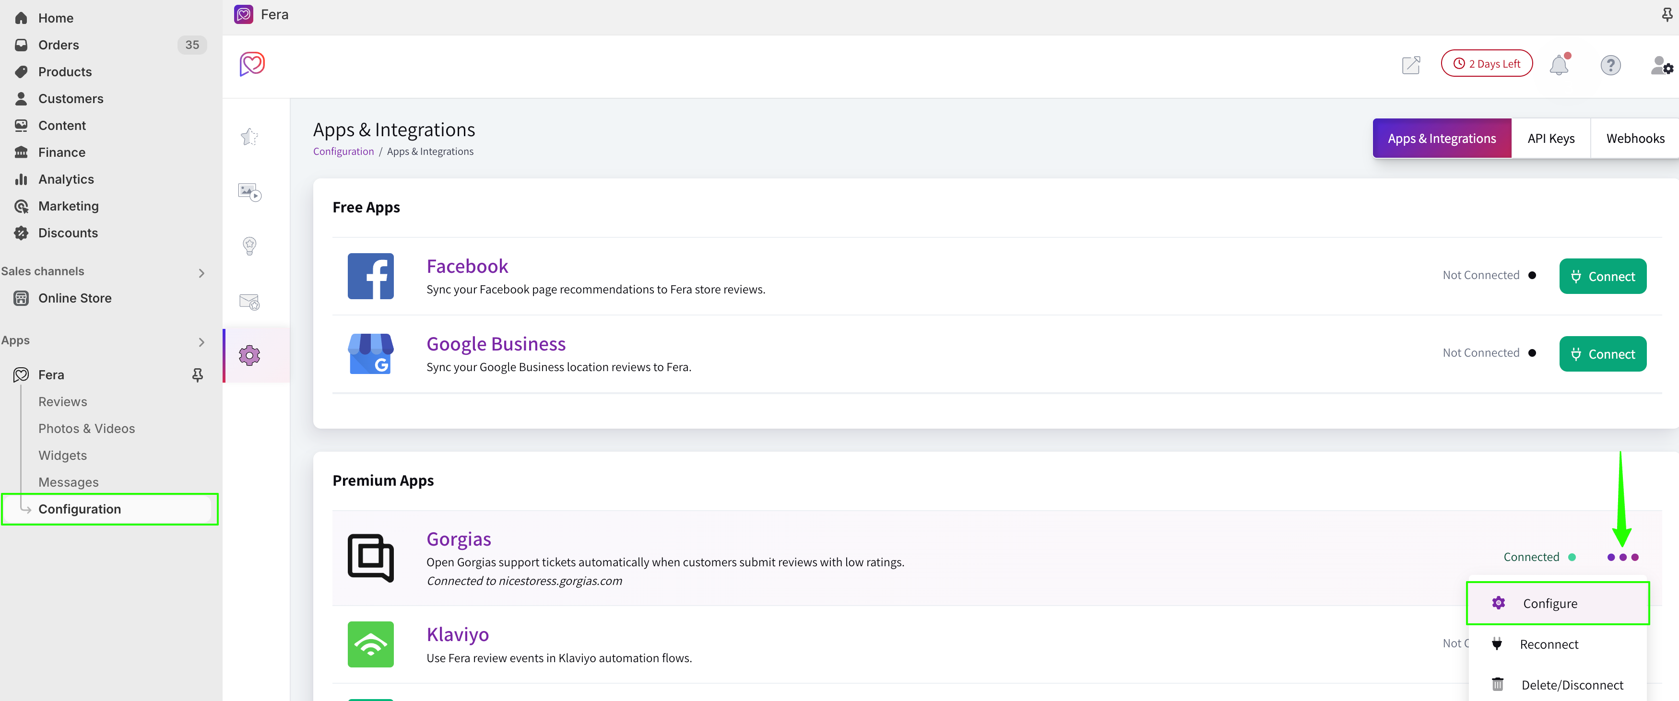Click Google Business 'Not Connected' status label
The height and width of the screenshot is (701, 1679).
click(1480, 352)
